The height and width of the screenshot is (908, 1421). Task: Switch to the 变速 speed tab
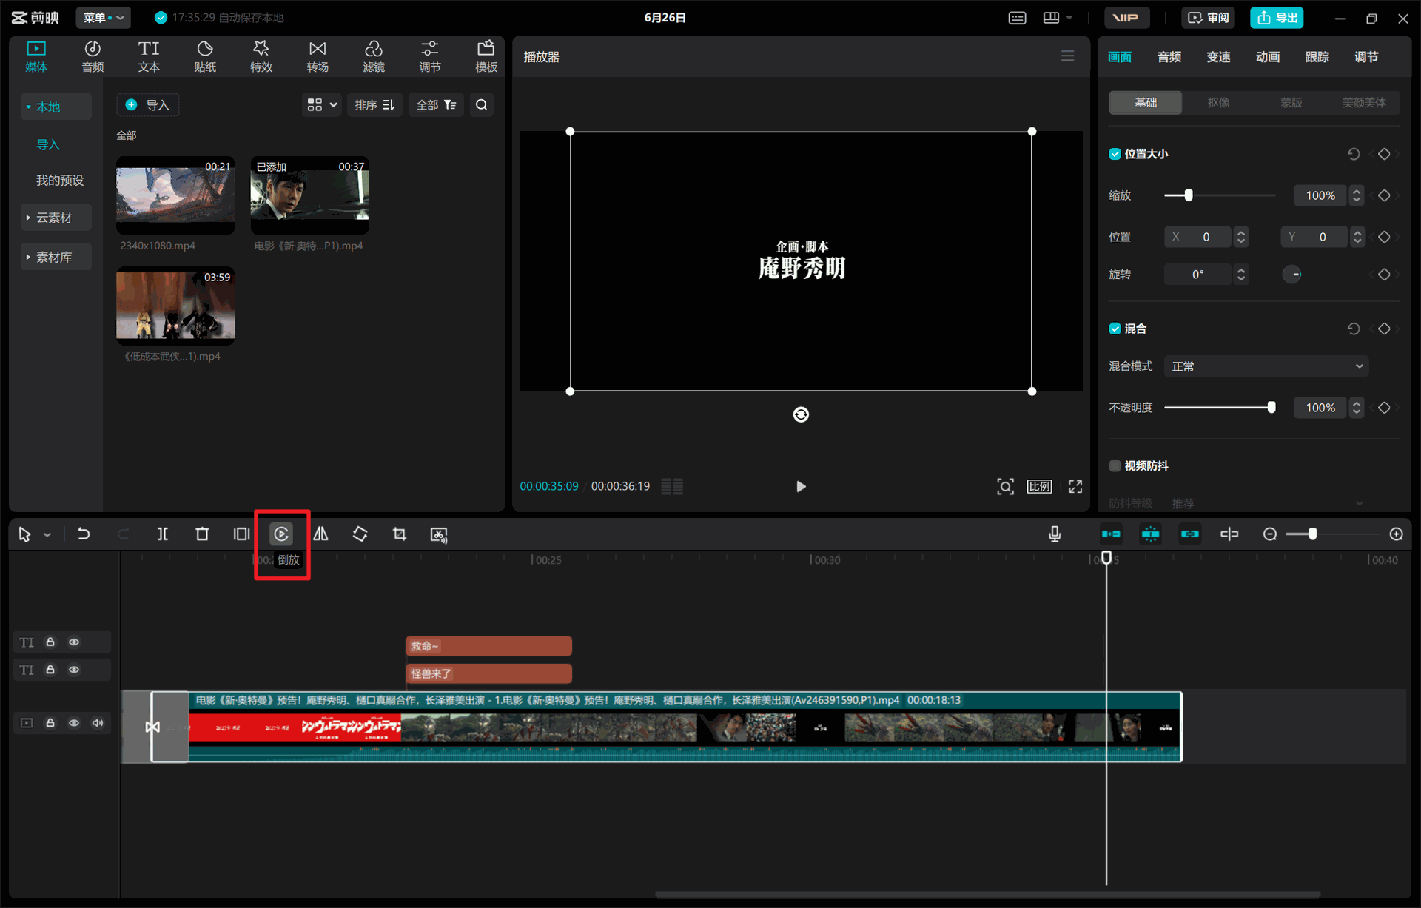coord(1218,57)
